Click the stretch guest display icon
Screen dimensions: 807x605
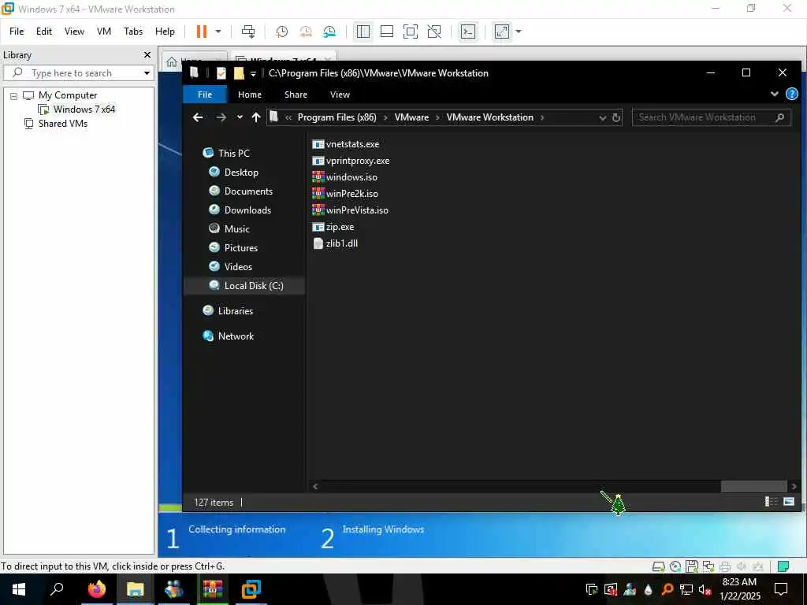click(x=502, y=32)
